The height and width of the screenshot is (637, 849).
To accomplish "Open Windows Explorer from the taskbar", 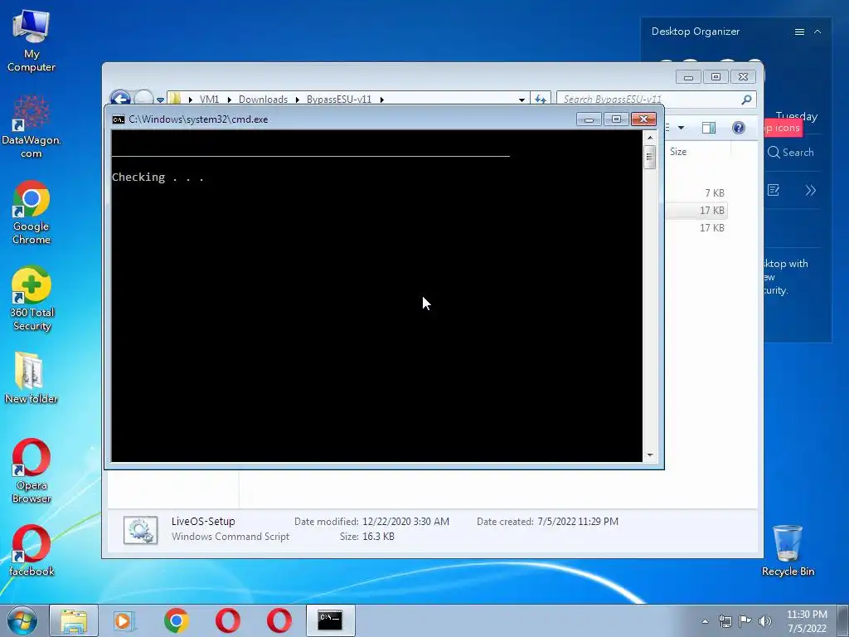I will tap(74, 620).
